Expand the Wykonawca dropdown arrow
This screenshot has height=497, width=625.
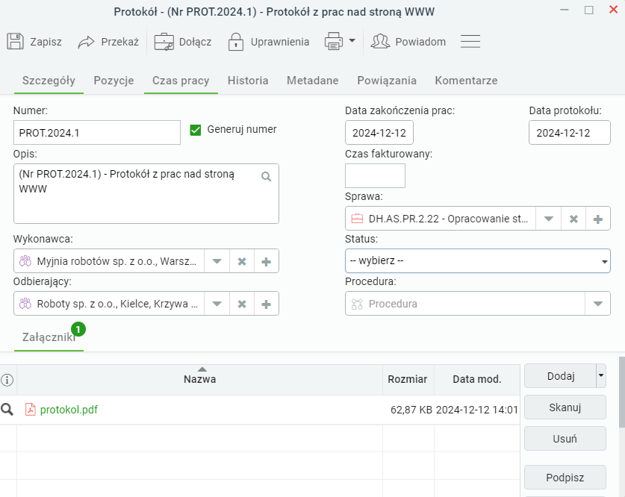(217, 261)
